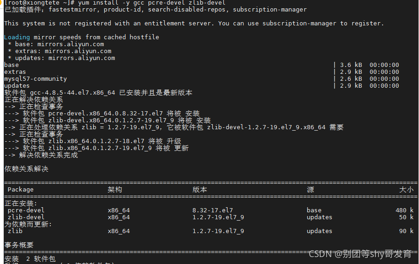The image size is (419, 264).
Task: Click the '正在安装:' section label
Action: click(x=21, y=204)
